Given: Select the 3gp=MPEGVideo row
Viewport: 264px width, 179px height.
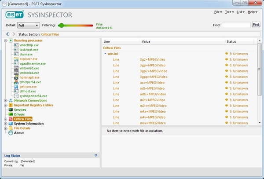Looking at the screenshot, I should point(178,65).
